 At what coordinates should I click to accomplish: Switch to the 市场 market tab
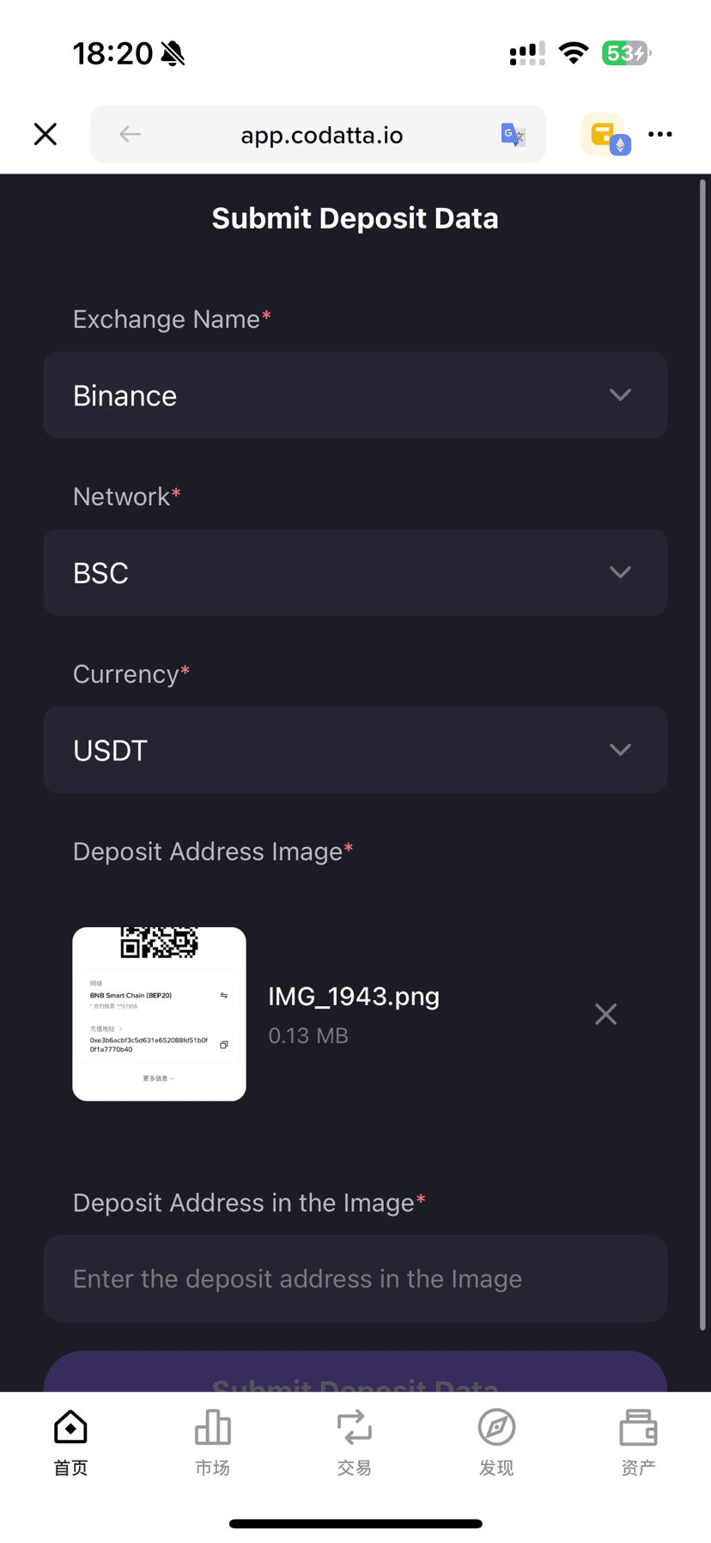pyautogui.click(x=213, y=1443)
